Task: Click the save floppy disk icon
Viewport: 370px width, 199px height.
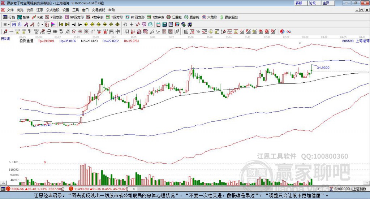Action: click(177, 25)
